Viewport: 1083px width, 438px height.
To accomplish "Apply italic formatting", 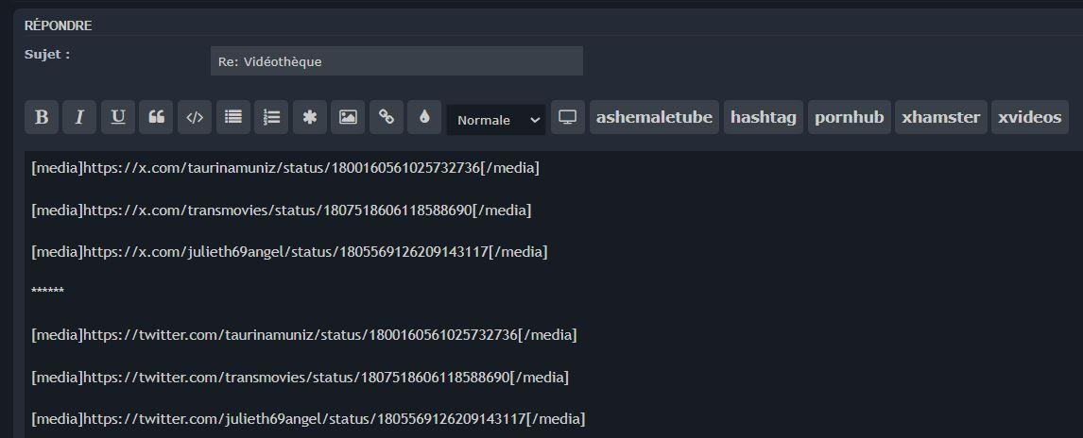I will pos(79,117).
